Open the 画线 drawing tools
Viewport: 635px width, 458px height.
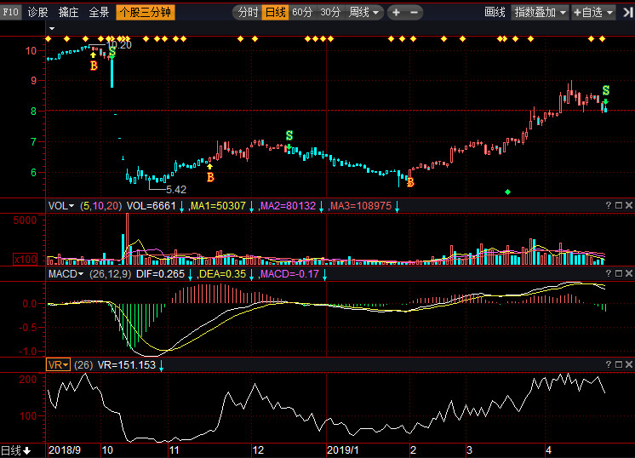tap(495, 13)
